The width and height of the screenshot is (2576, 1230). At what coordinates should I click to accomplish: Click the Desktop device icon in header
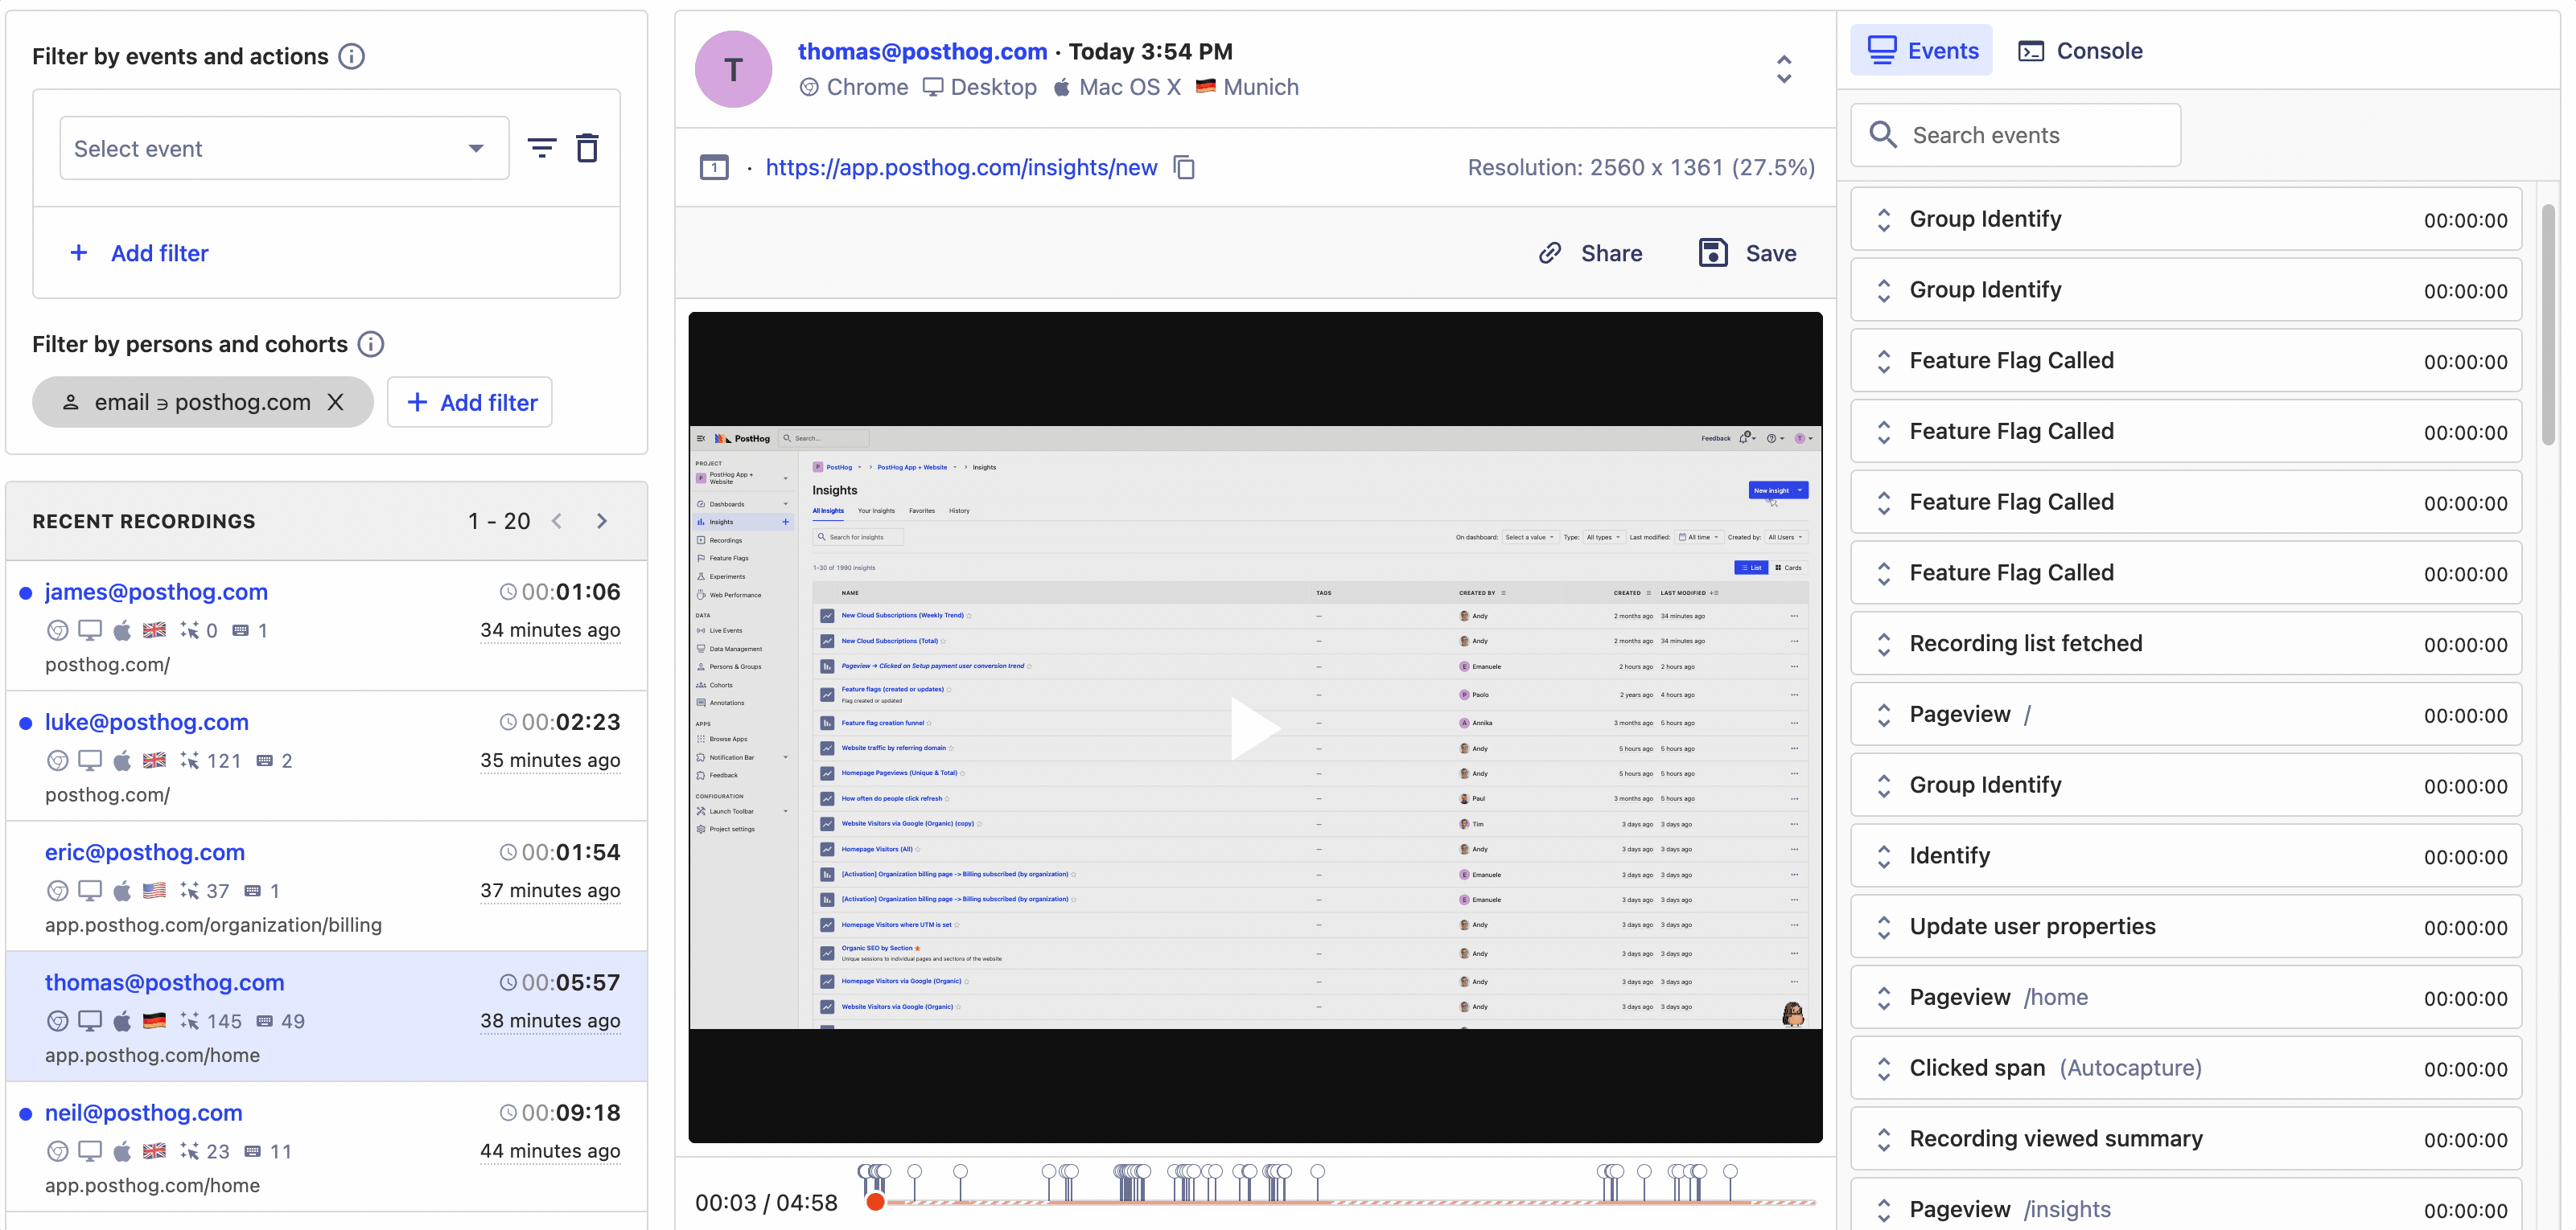(932, 87)
